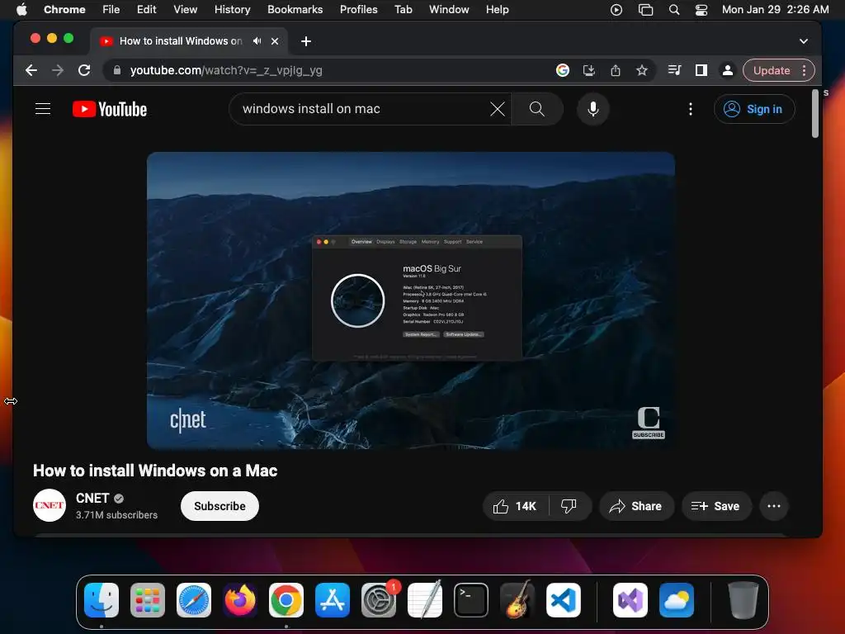Focus the address bar URL
This screenshot has width=845, height=634.
pyautogui.click(x=226, y=70)
